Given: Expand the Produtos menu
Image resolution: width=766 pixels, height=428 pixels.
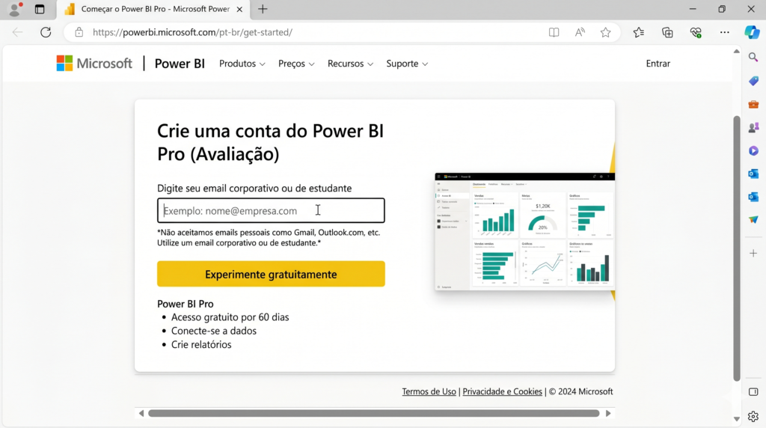Looking at the screenshot, I should [242, 64].
